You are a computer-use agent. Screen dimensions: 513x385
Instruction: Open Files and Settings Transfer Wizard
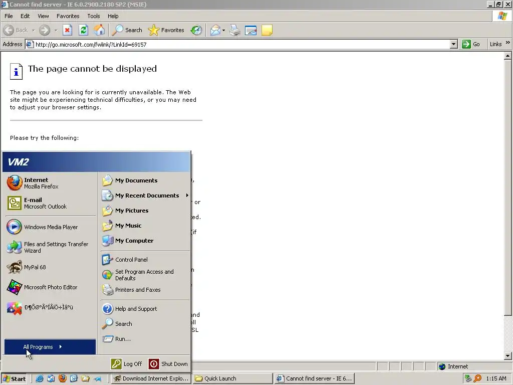[x=50, y=247]
